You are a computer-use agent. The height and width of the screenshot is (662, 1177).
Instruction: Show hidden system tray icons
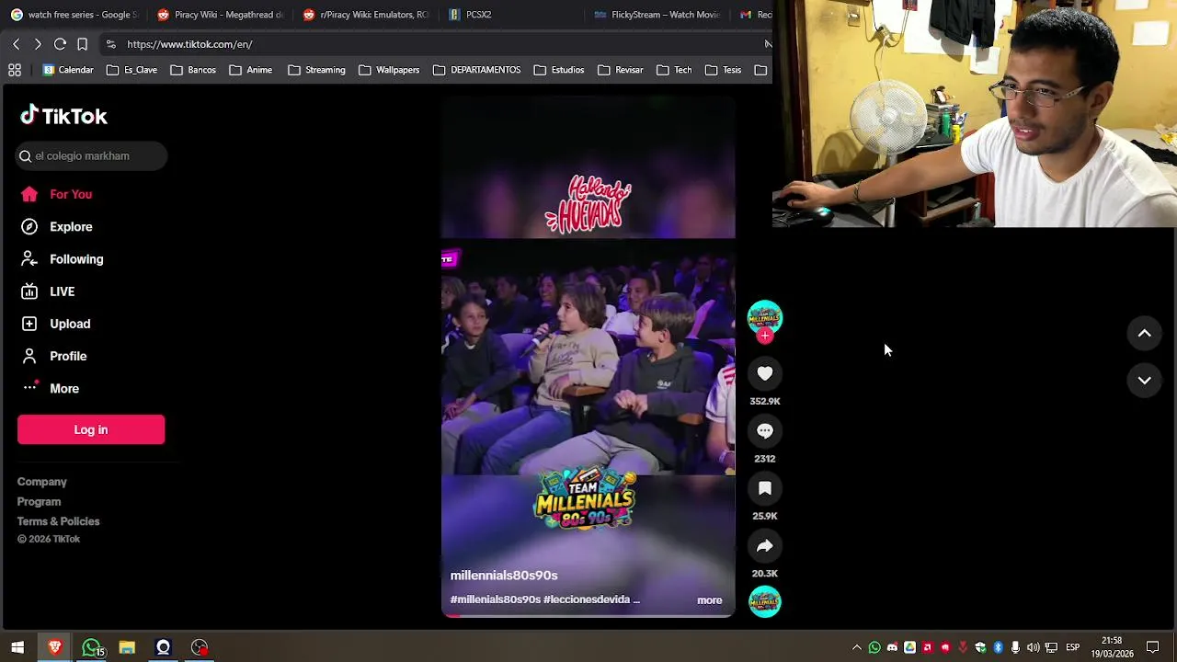[857, 647]
